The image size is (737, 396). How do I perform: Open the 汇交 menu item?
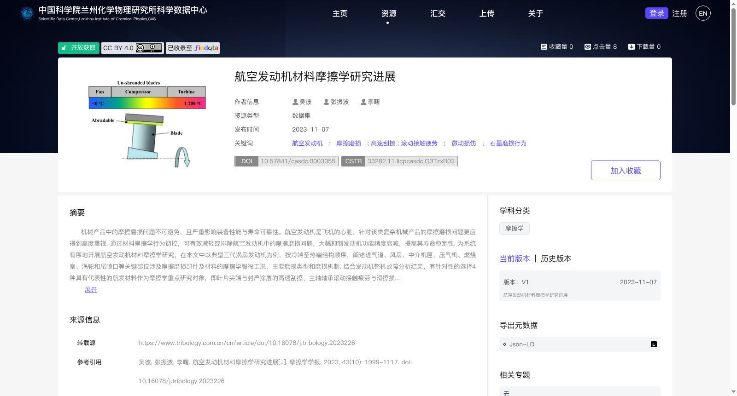(438, 13)
